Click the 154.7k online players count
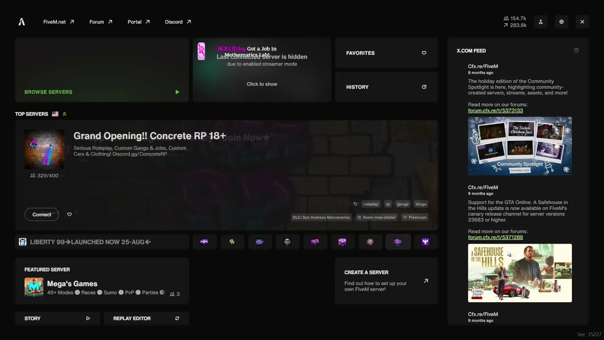Image resolution: width=604 pixels, height=340 pixels. click(515, 18)
